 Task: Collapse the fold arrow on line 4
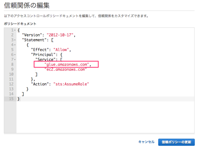coord(15,45)
